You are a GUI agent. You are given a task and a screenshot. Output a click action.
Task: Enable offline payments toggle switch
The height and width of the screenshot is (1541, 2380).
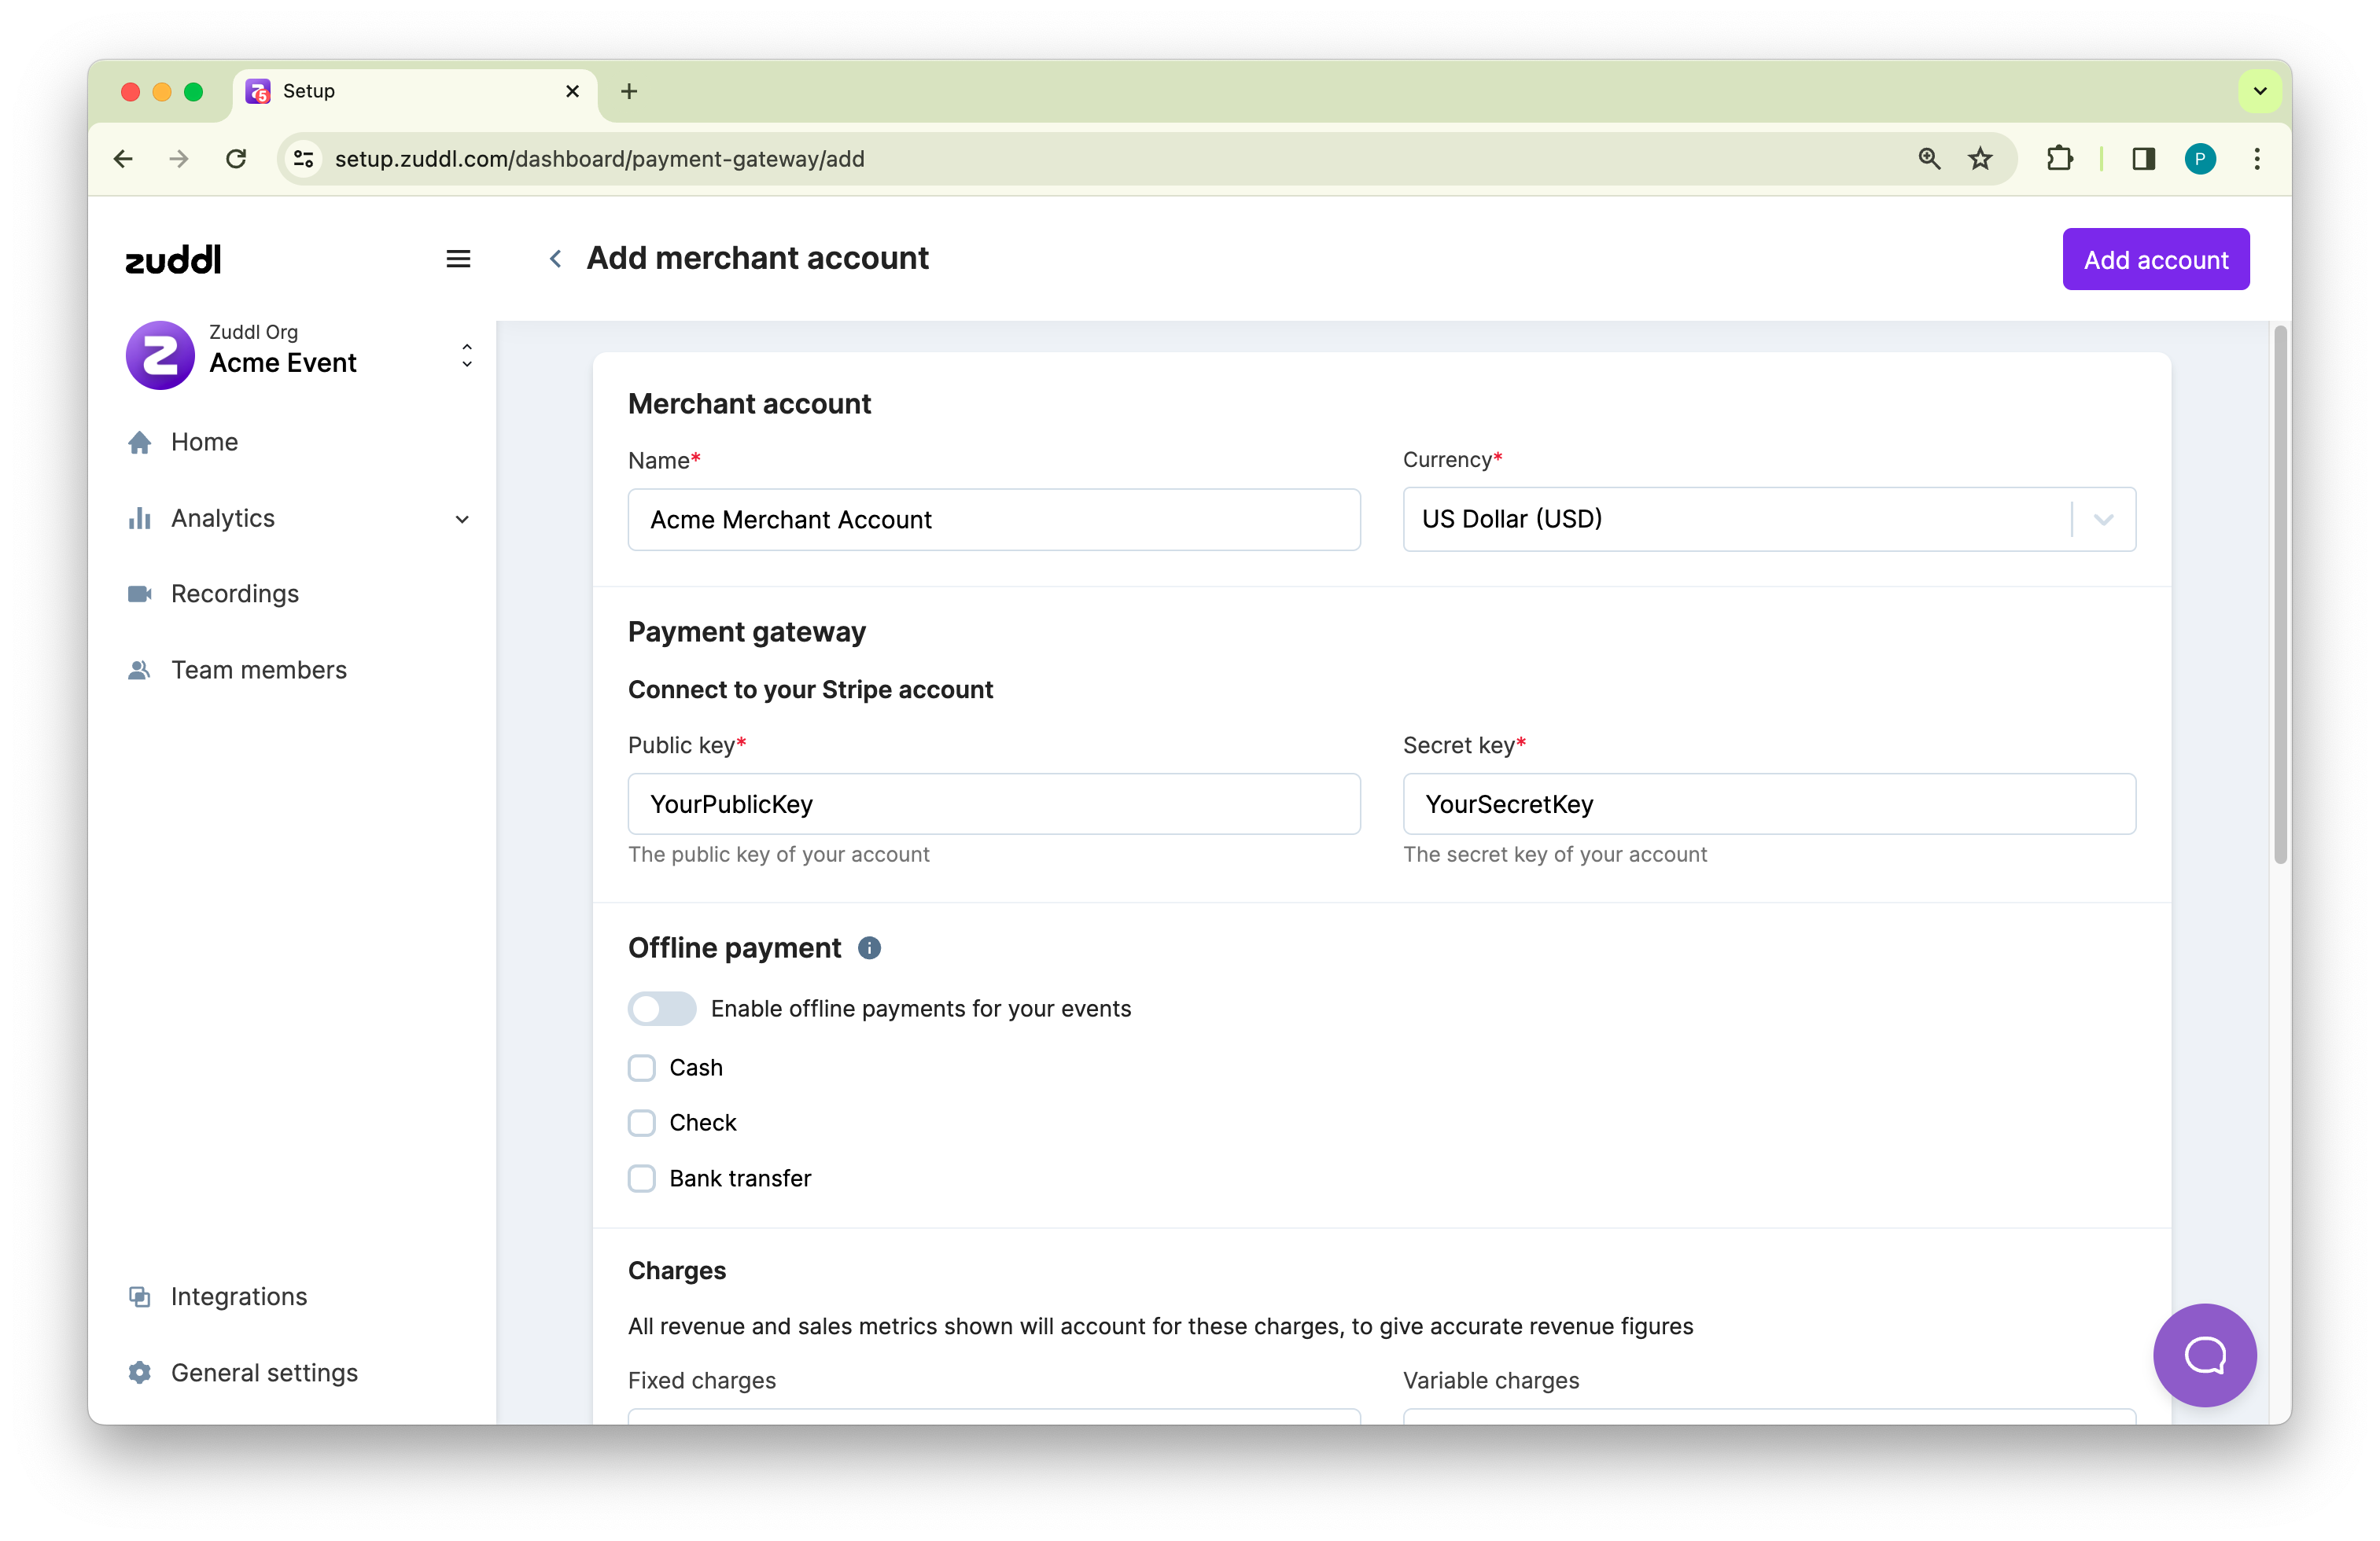(x=662, y=1009)
